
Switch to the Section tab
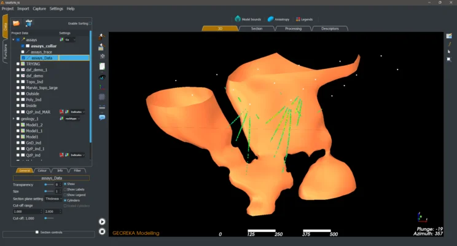[x=257, y=28]
